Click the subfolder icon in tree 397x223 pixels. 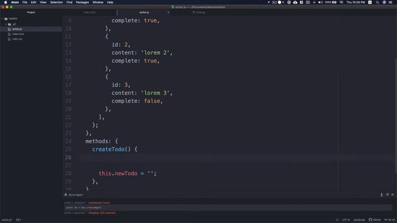[10, 24]
